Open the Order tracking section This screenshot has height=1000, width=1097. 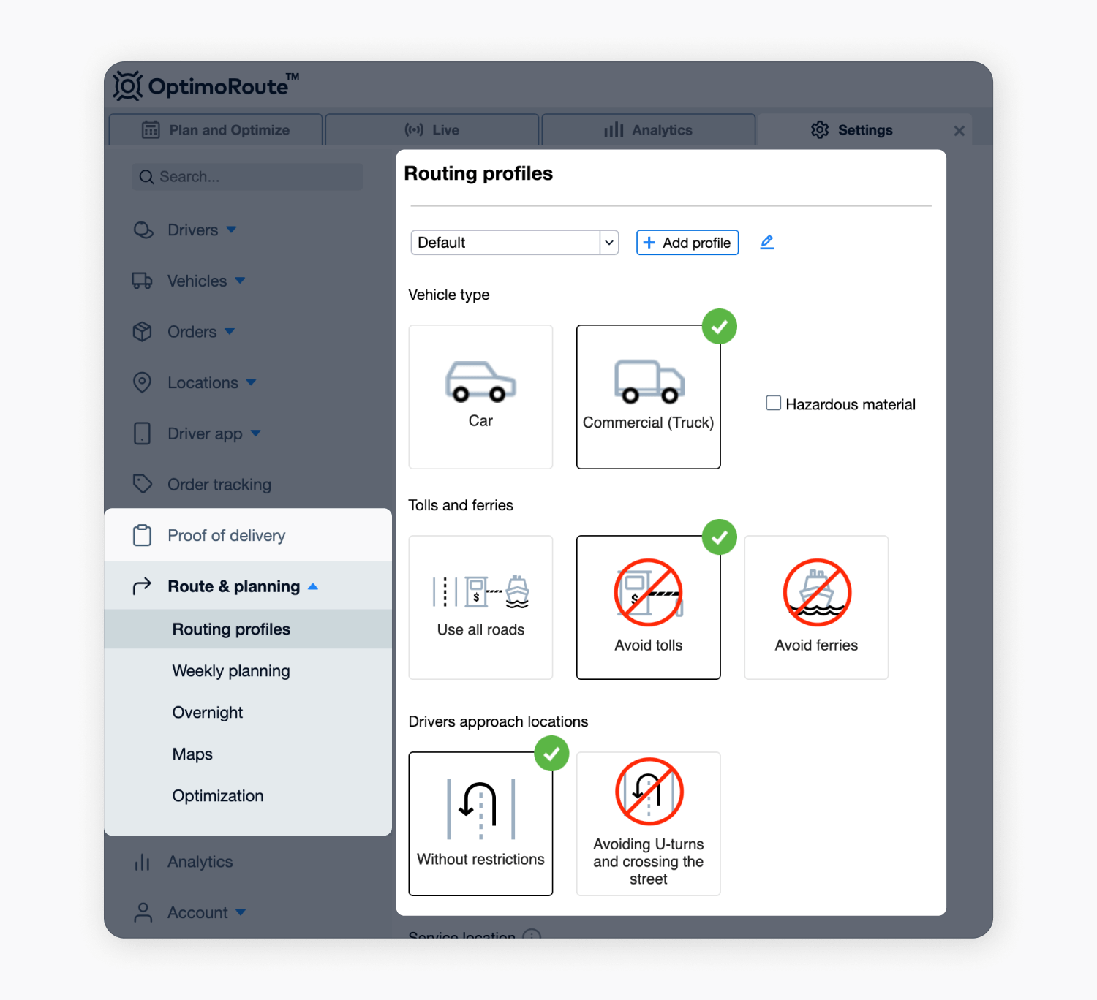tap(219, 484)
